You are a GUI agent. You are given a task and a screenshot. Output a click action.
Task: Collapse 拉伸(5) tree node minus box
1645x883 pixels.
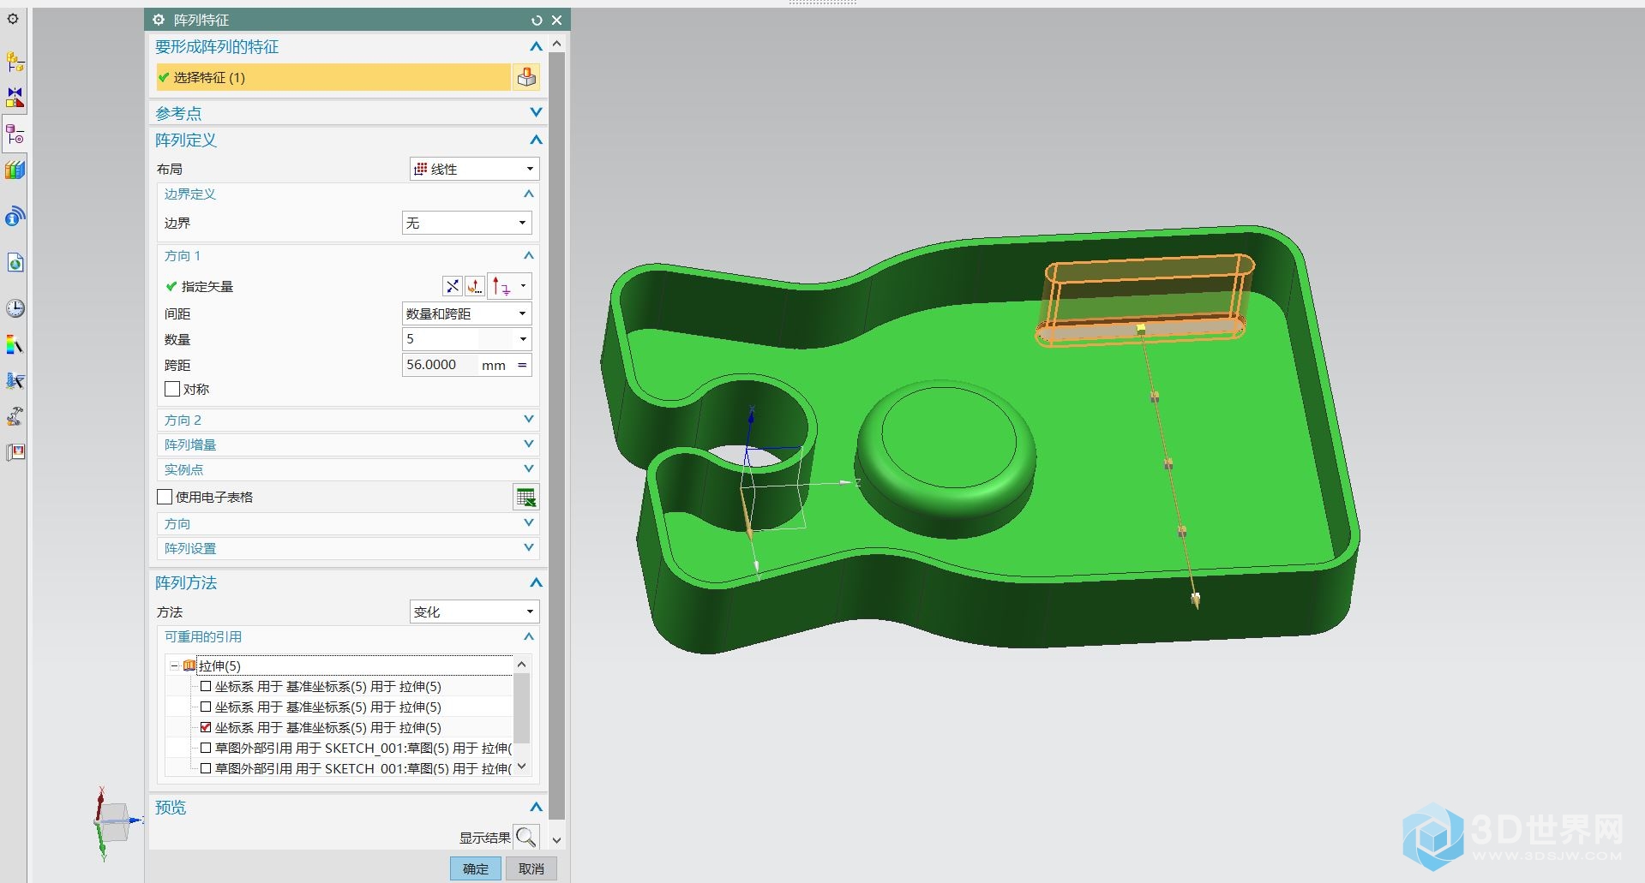[175, 665]
